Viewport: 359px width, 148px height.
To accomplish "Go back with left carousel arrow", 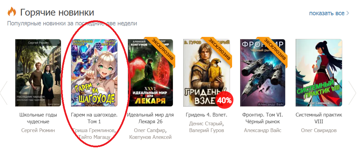I will coord(4,92).
